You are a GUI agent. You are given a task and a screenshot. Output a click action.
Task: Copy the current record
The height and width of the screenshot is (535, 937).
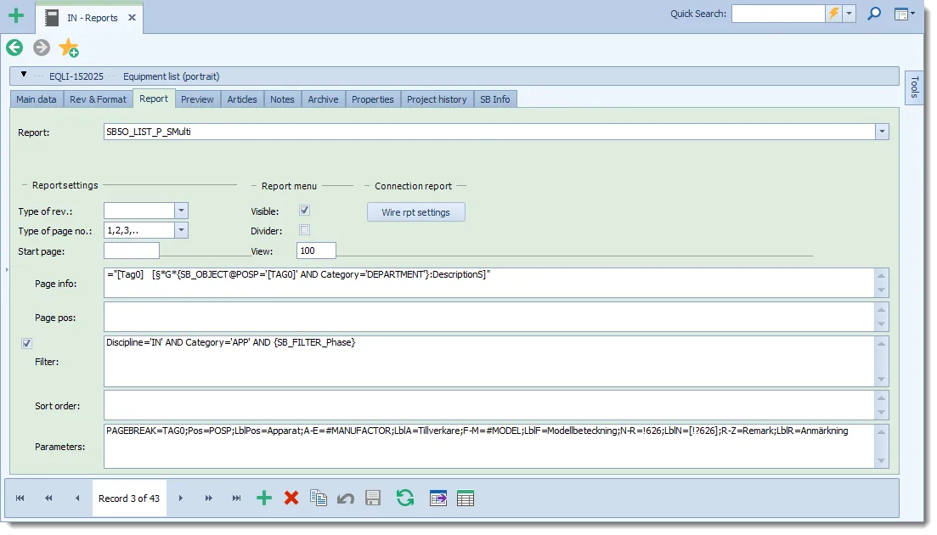pyautogui.click(x=319, y=498)
